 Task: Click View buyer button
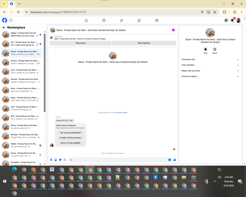(81, 43)
